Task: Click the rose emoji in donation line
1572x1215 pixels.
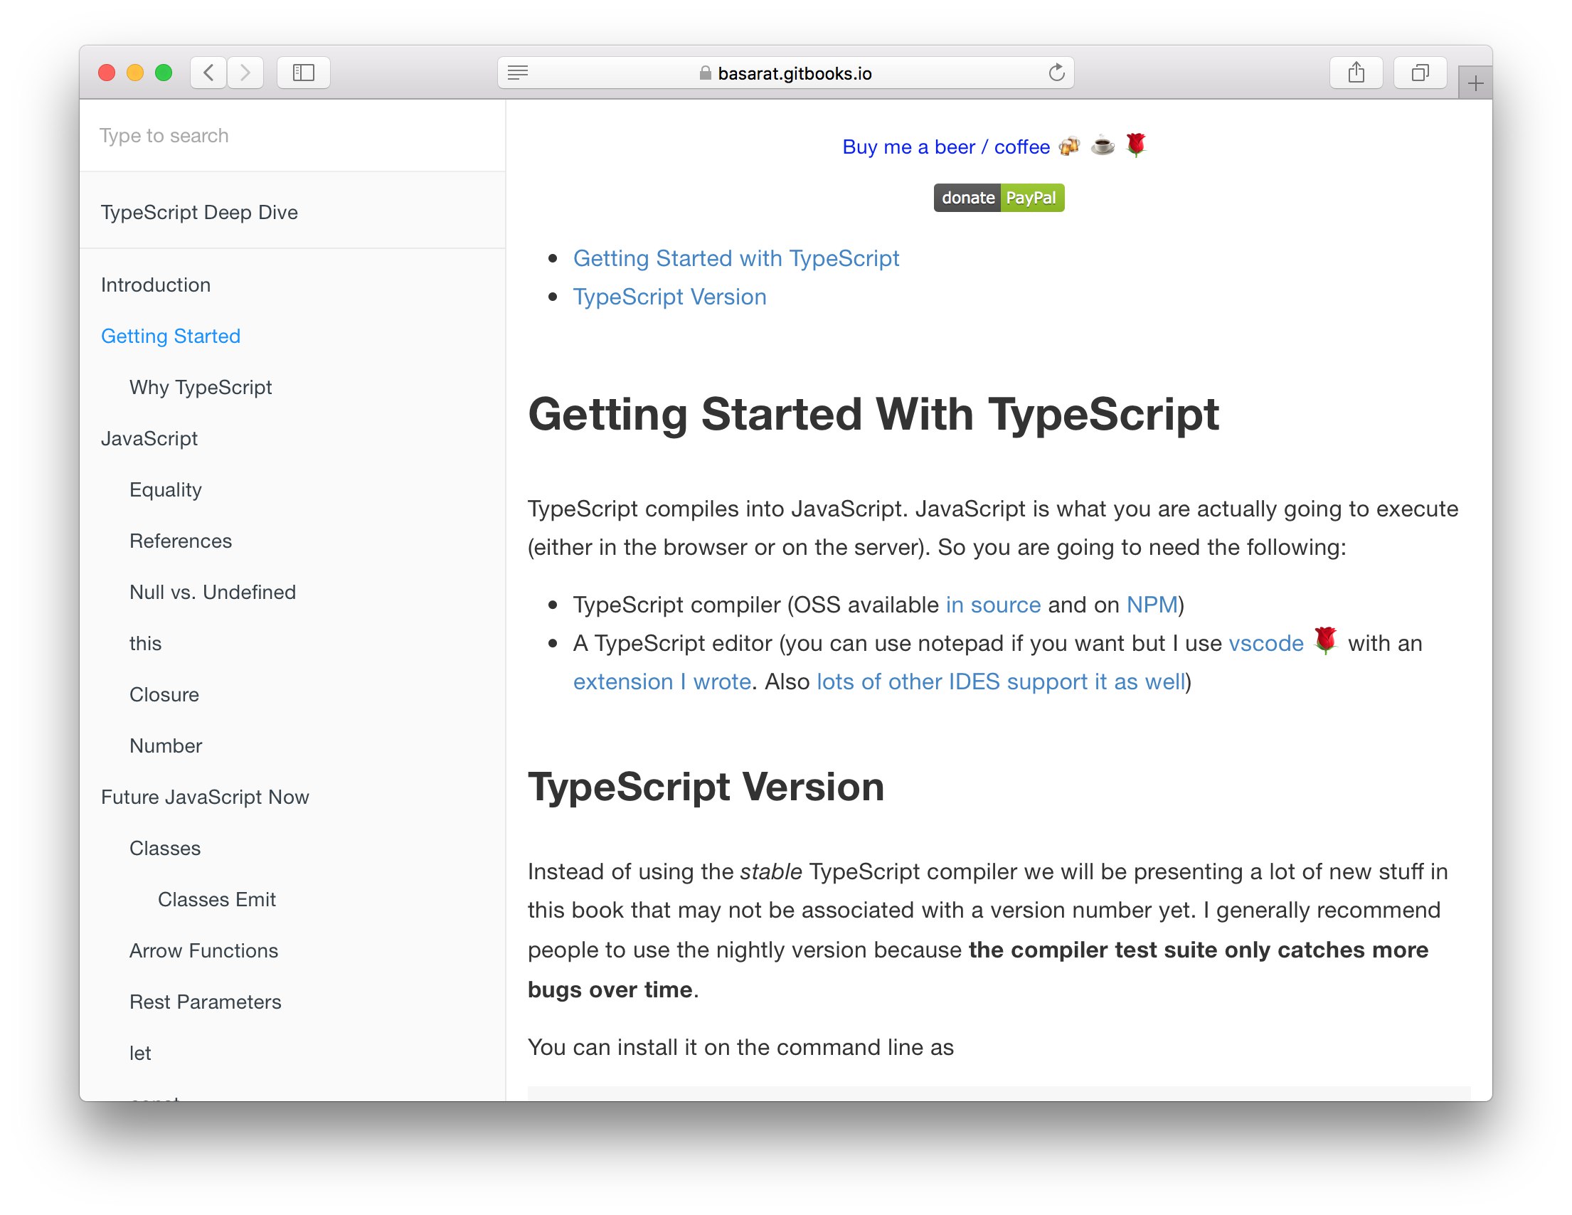Action: pyautogui.click(x=1136, y=145)
